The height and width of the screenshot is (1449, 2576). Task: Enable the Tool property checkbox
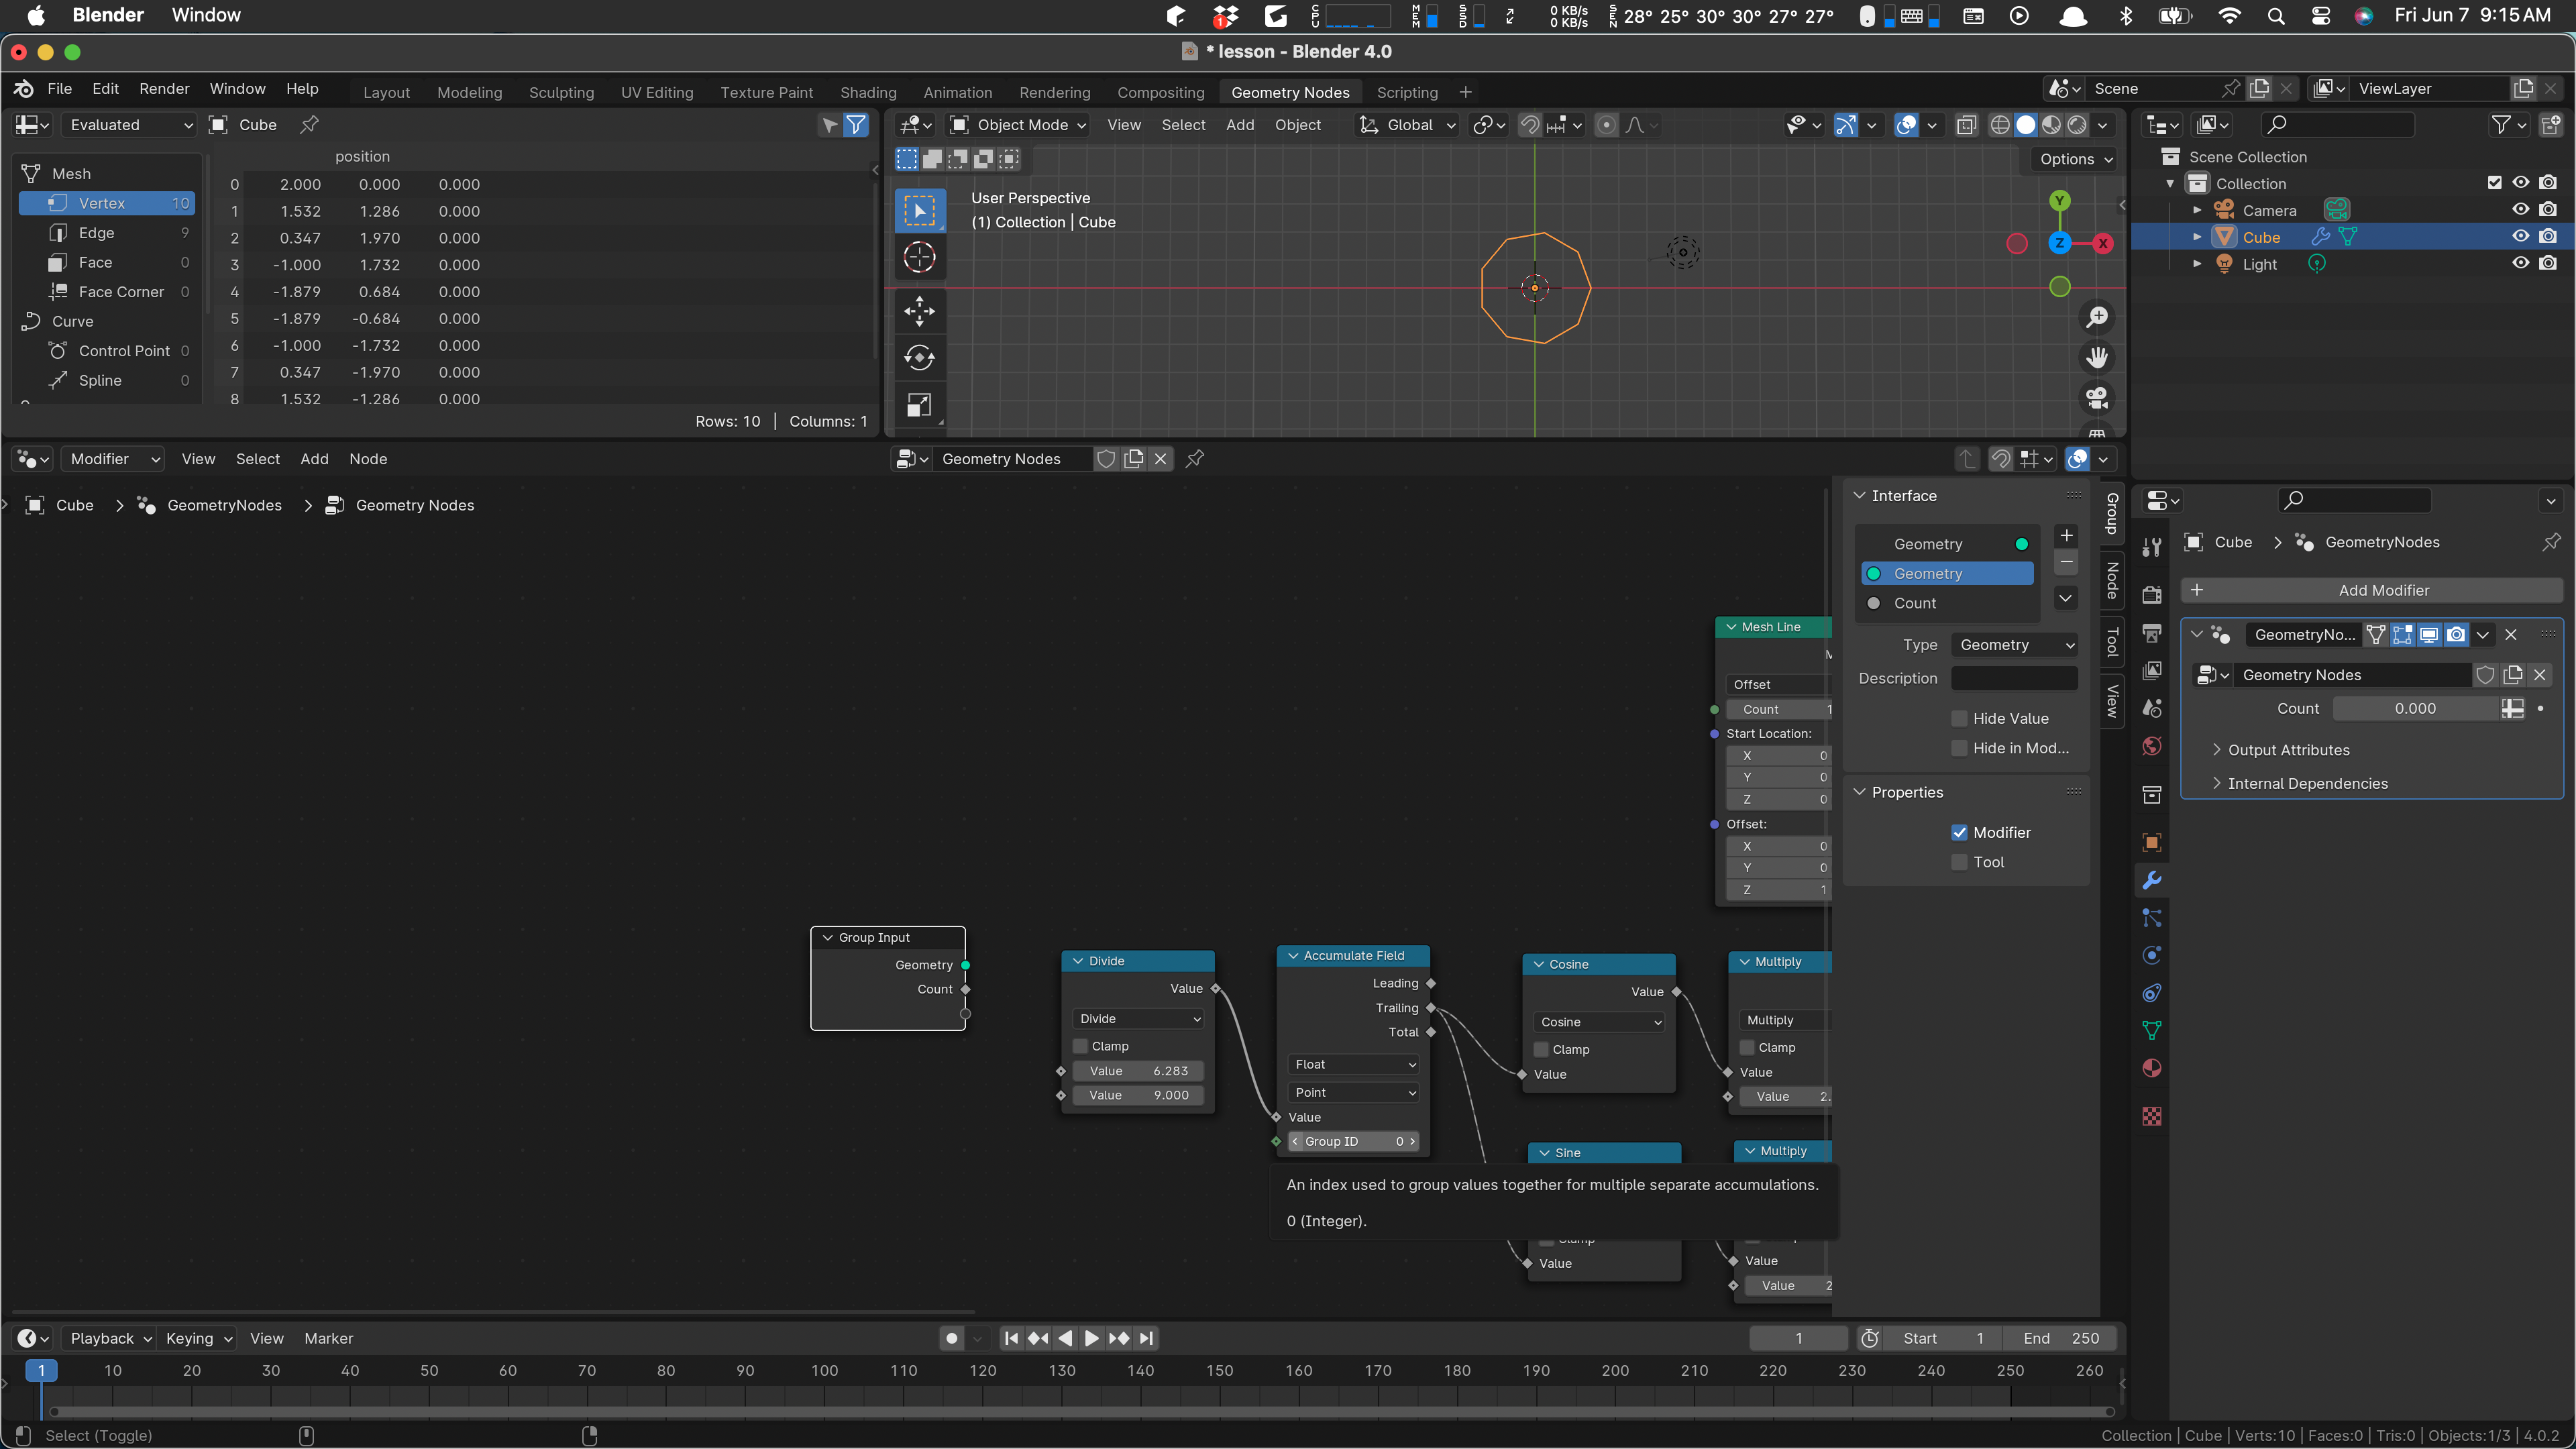(x=1959, y=862)
